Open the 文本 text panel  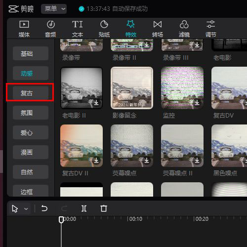[78, 29]
